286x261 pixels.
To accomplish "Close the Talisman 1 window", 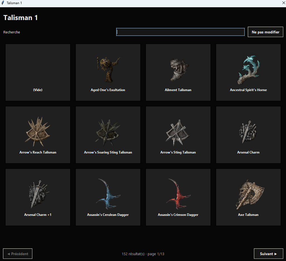I will pyautogui.click(x=283, y=3).
